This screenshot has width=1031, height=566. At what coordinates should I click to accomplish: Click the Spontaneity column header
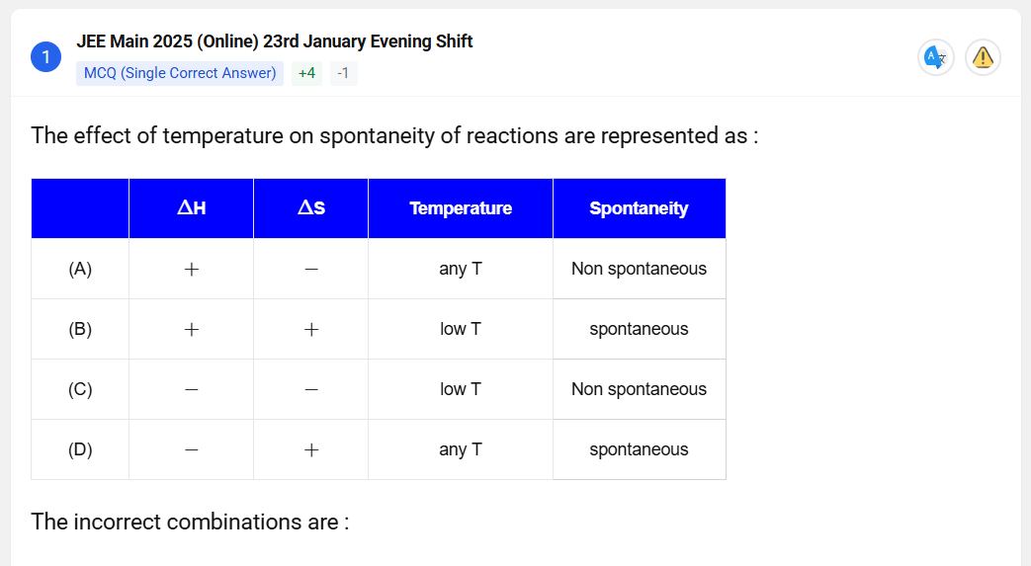tap(639, 208)
